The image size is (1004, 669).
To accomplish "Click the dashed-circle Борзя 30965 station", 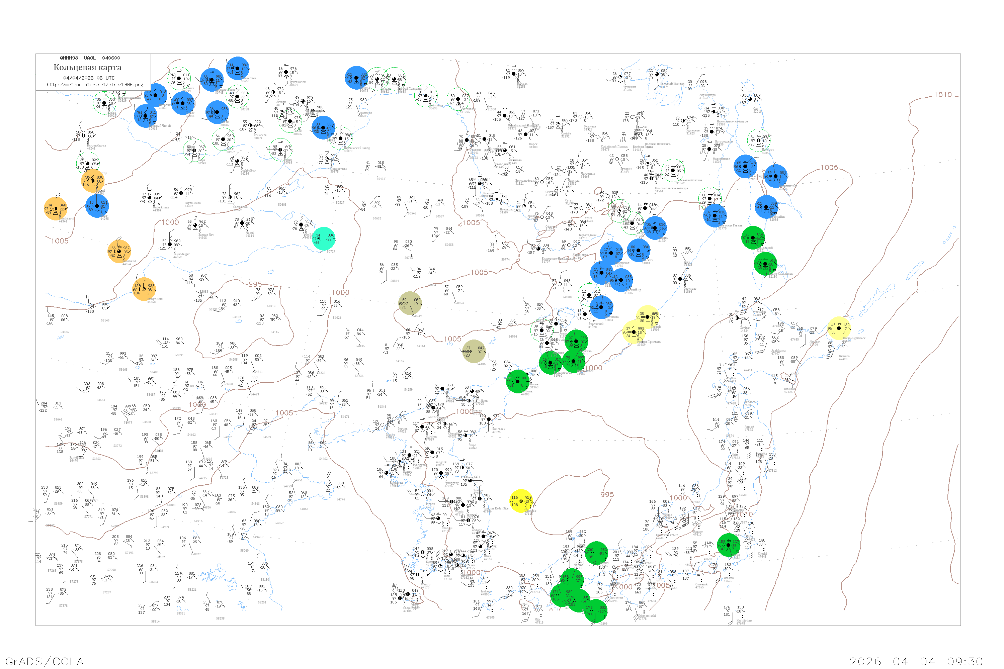I will [x=280, y=150].
